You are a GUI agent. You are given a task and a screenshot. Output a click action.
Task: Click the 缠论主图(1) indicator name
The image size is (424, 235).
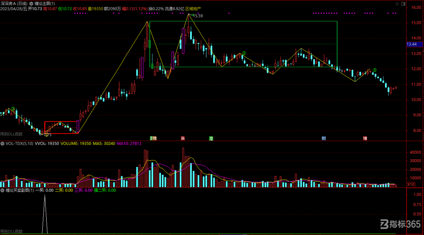45,4
